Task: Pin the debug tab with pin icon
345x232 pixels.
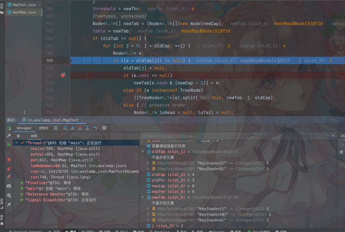Action: click(x=9, y=204)
